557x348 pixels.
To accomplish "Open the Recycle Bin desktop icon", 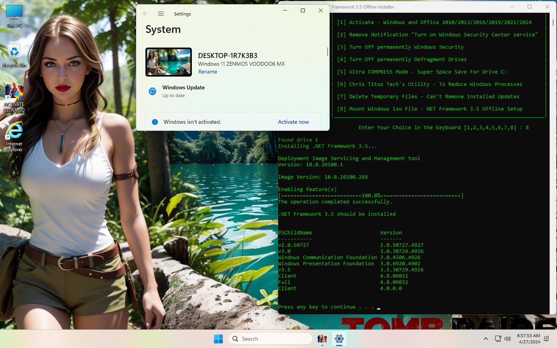I will [x=14, y=55].
